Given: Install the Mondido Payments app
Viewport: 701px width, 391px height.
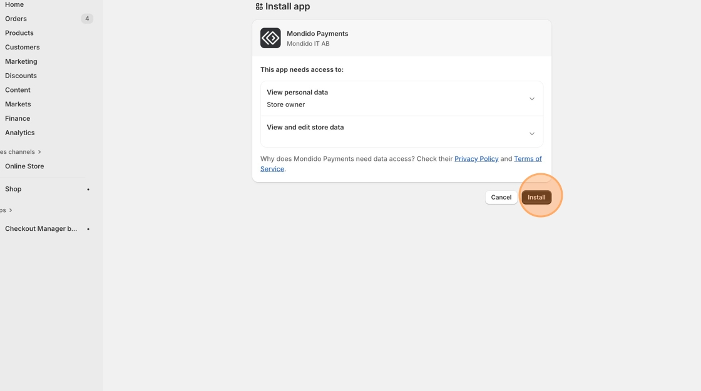Looking at the screenshot, I should tap(536, 197).
